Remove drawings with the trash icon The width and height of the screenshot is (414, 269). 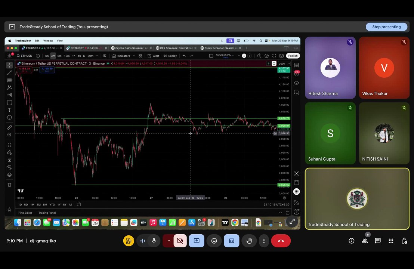click(9, 185)
